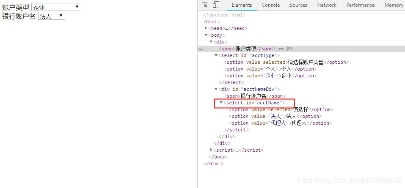Open the 账户类型 dropdown showing 企业
405x188 pixels.
pyautogui.click(x=56, y=7)
